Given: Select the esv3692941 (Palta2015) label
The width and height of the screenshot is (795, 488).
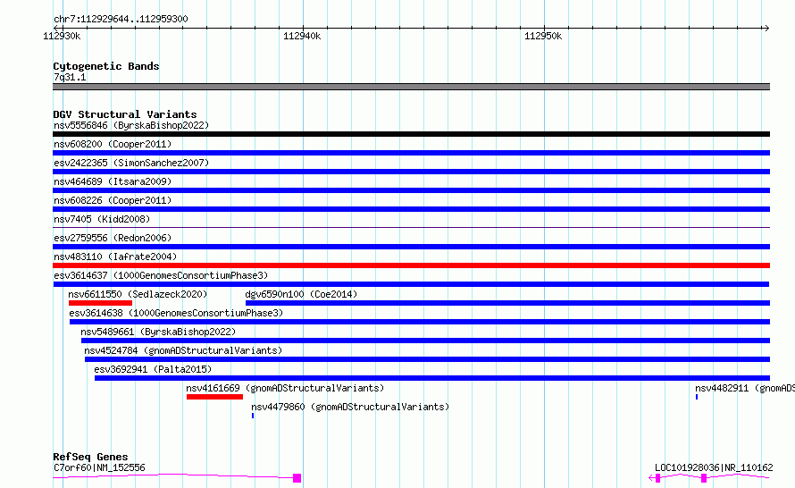Looking at the screenshot, I should [153, 369].
